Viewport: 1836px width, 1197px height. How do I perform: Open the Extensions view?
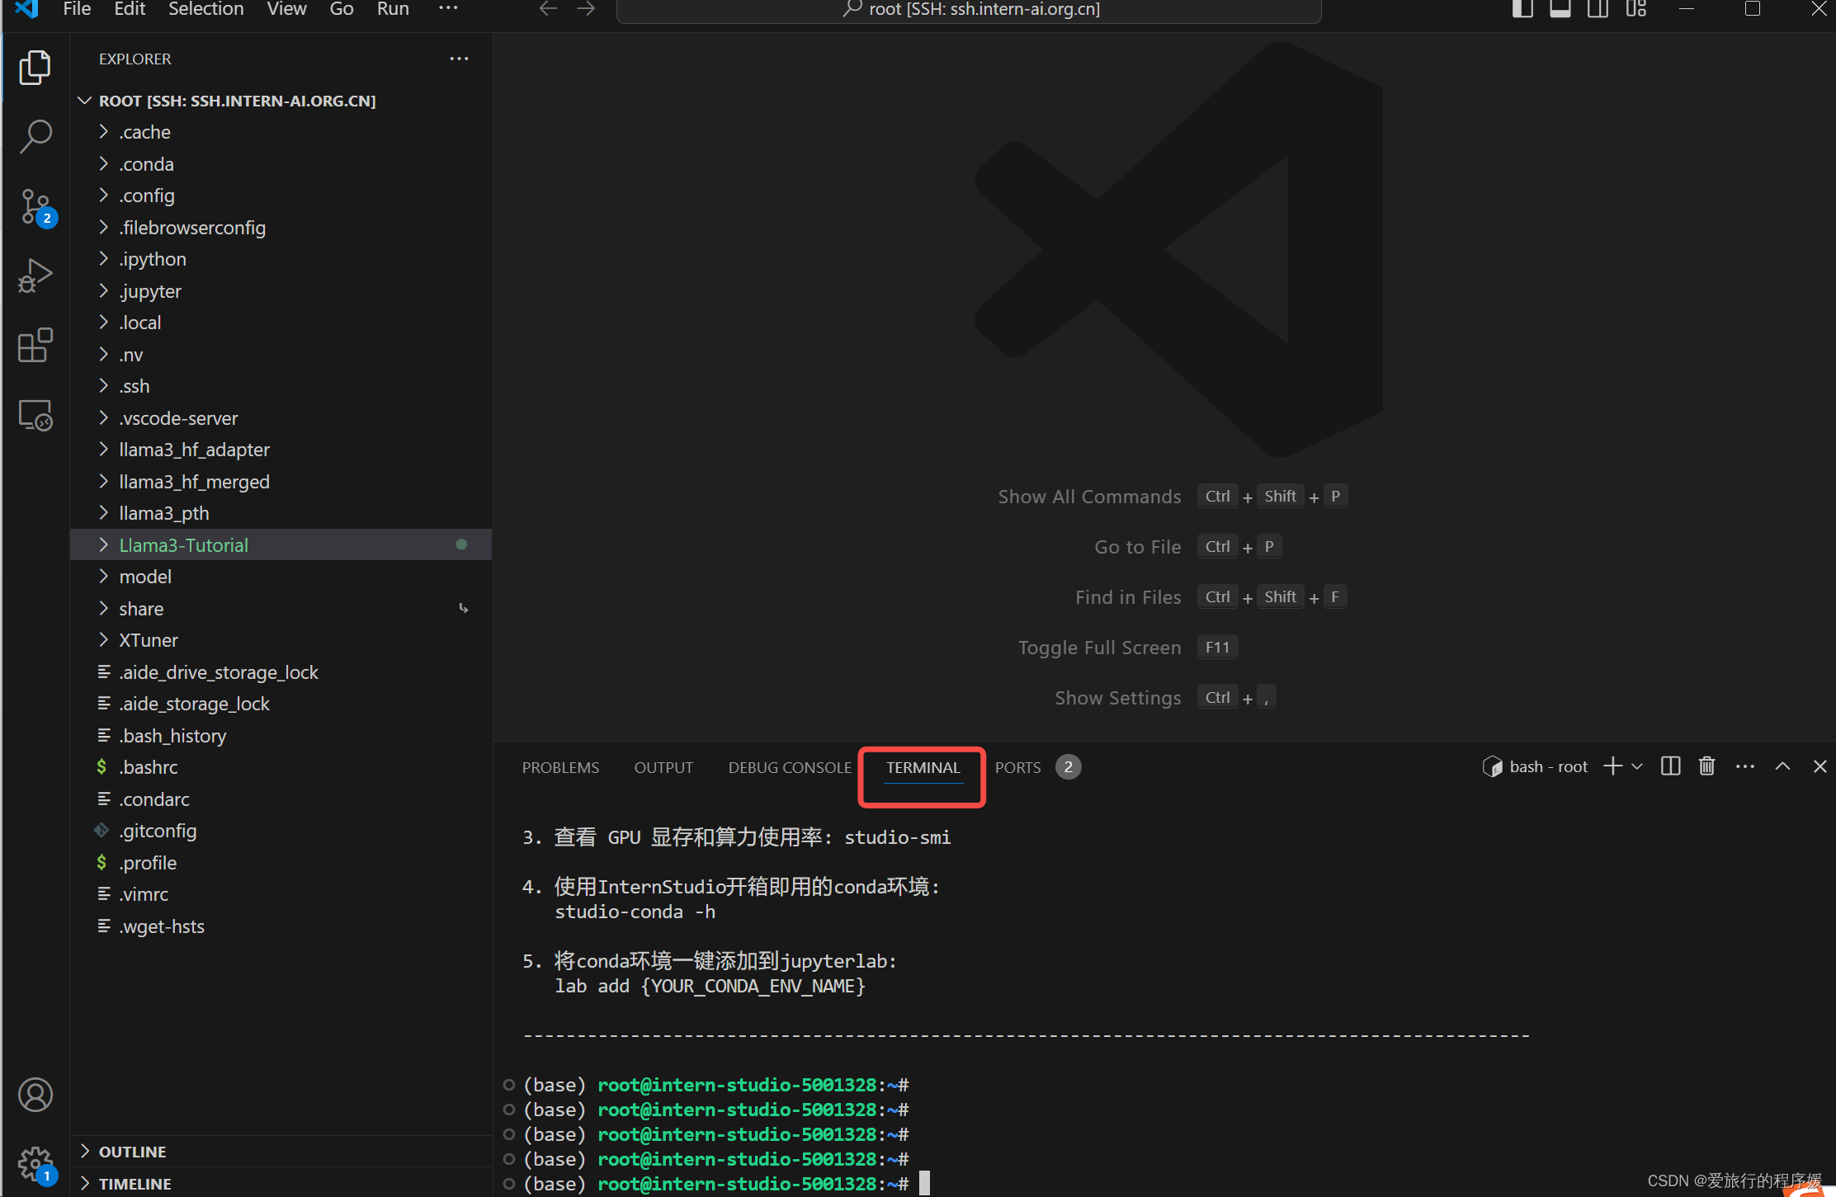[35, 345]
